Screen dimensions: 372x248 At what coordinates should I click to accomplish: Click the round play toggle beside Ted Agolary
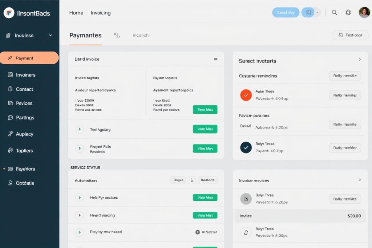point(79,129)
